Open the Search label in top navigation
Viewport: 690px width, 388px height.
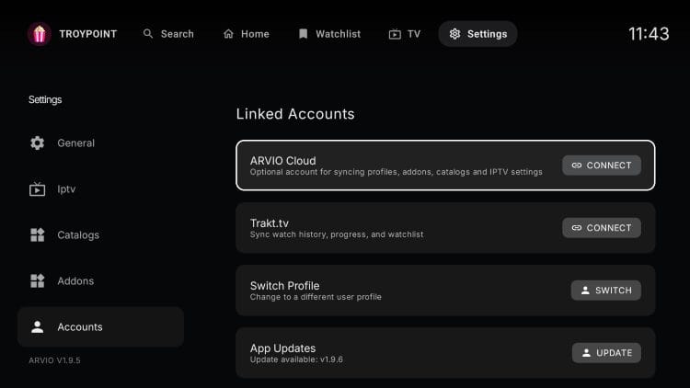point(177,34)
